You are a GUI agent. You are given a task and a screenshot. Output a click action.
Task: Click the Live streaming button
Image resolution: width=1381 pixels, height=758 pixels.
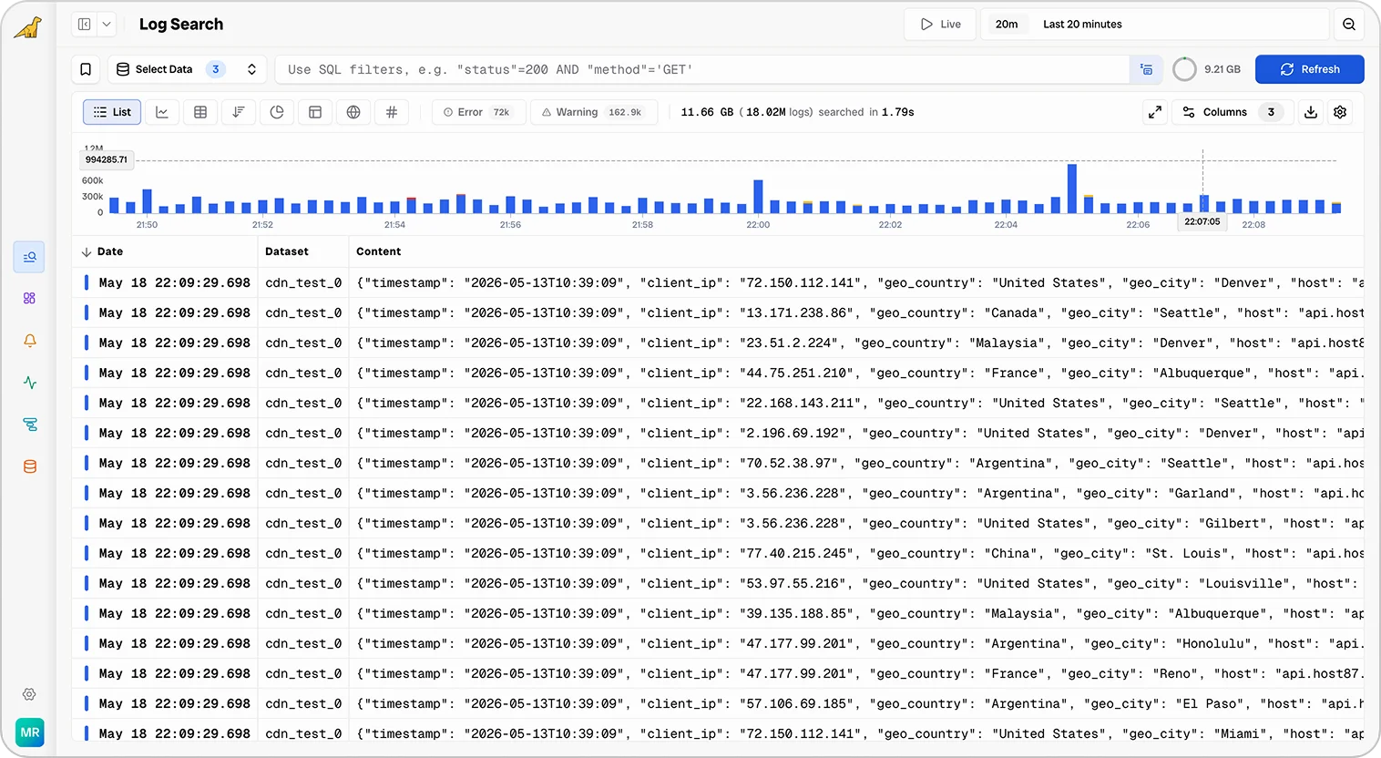pos(940,25)
